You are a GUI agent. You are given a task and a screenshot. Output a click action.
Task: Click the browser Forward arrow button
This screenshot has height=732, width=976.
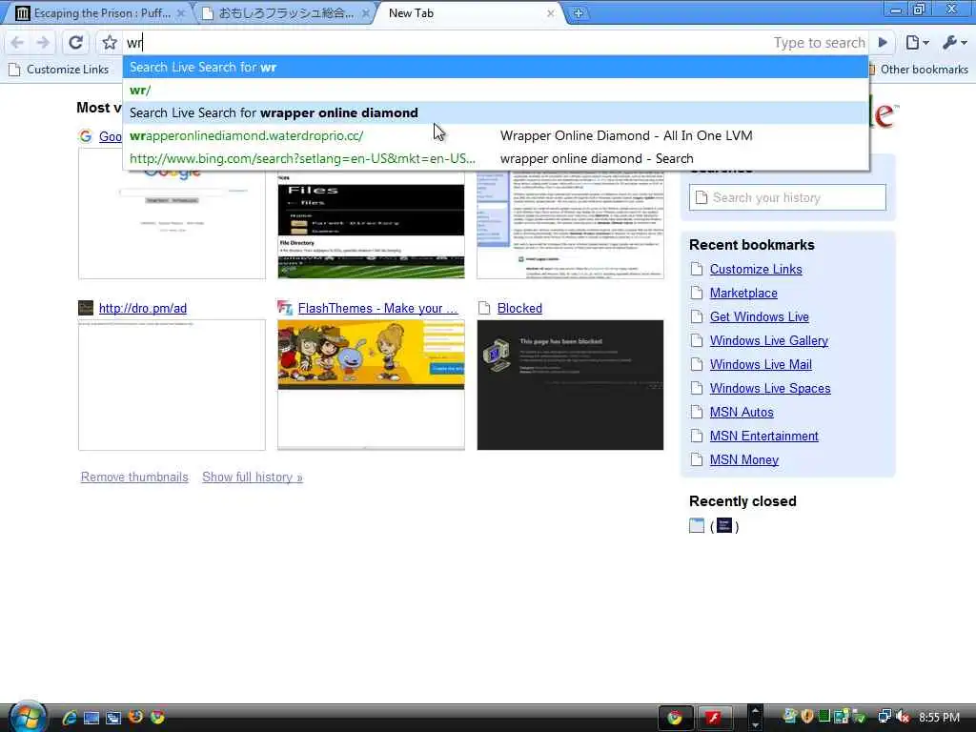pyautogui.click(x=43, y=42)
